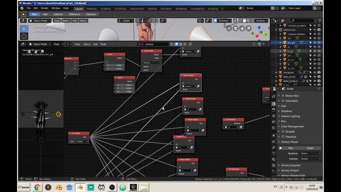Open the Object Mode dropdown in 3D viewport
Image resolution: width=341 pixels, height=192 pixels.
tap(40, 21)
